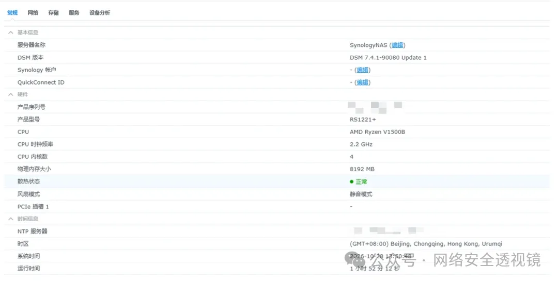Screen dimensions: 558x282
Task: Click the 静音模式 value
Action: point(361,194)
